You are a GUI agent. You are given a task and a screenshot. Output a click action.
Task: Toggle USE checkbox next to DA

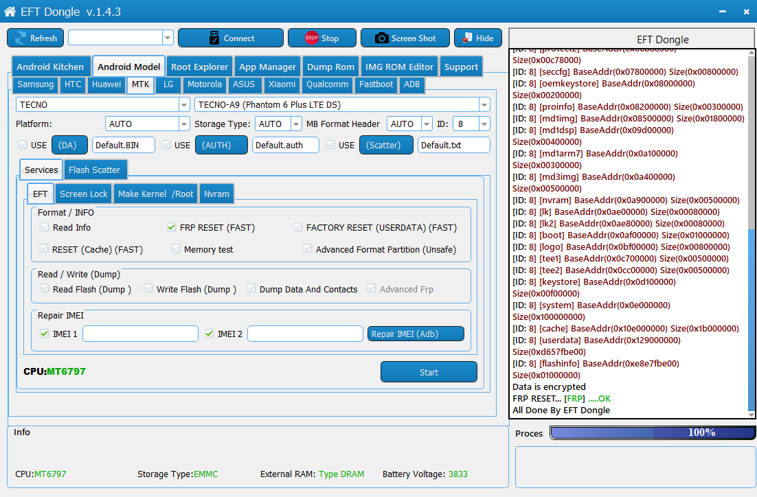tap(22, 145)
